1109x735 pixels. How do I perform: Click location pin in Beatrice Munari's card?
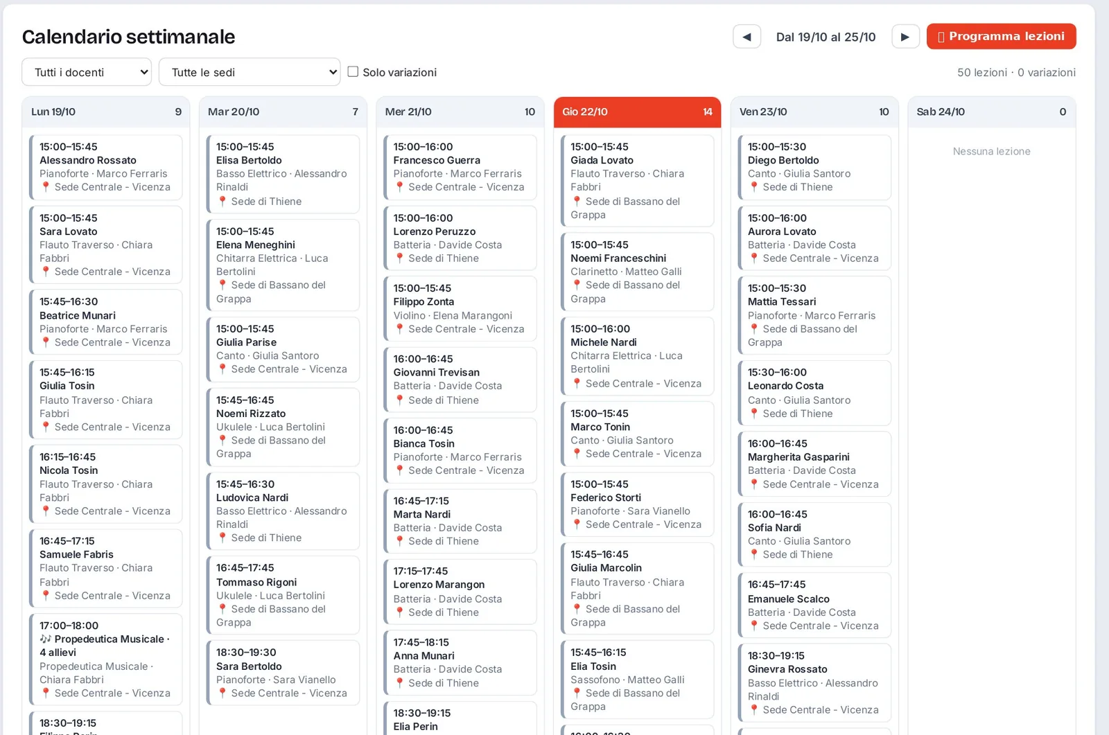pos(46,342)
